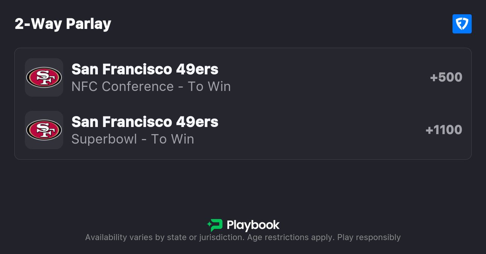486x254 pixels.
Task: Click the Superbowl - To Win label
Action: pos(133,139)
